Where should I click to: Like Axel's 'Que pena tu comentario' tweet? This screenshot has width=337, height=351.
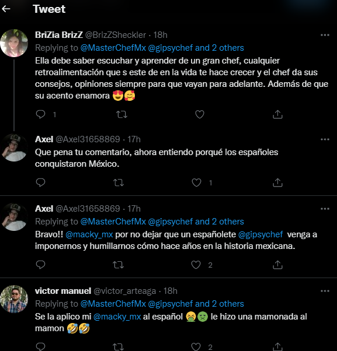point(196,182)
